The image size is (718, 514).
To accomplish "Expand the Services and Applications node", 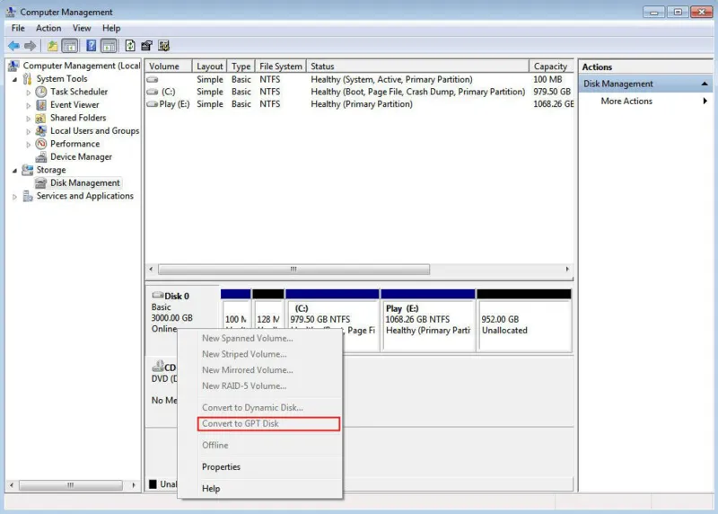I will tap(14, 196).
